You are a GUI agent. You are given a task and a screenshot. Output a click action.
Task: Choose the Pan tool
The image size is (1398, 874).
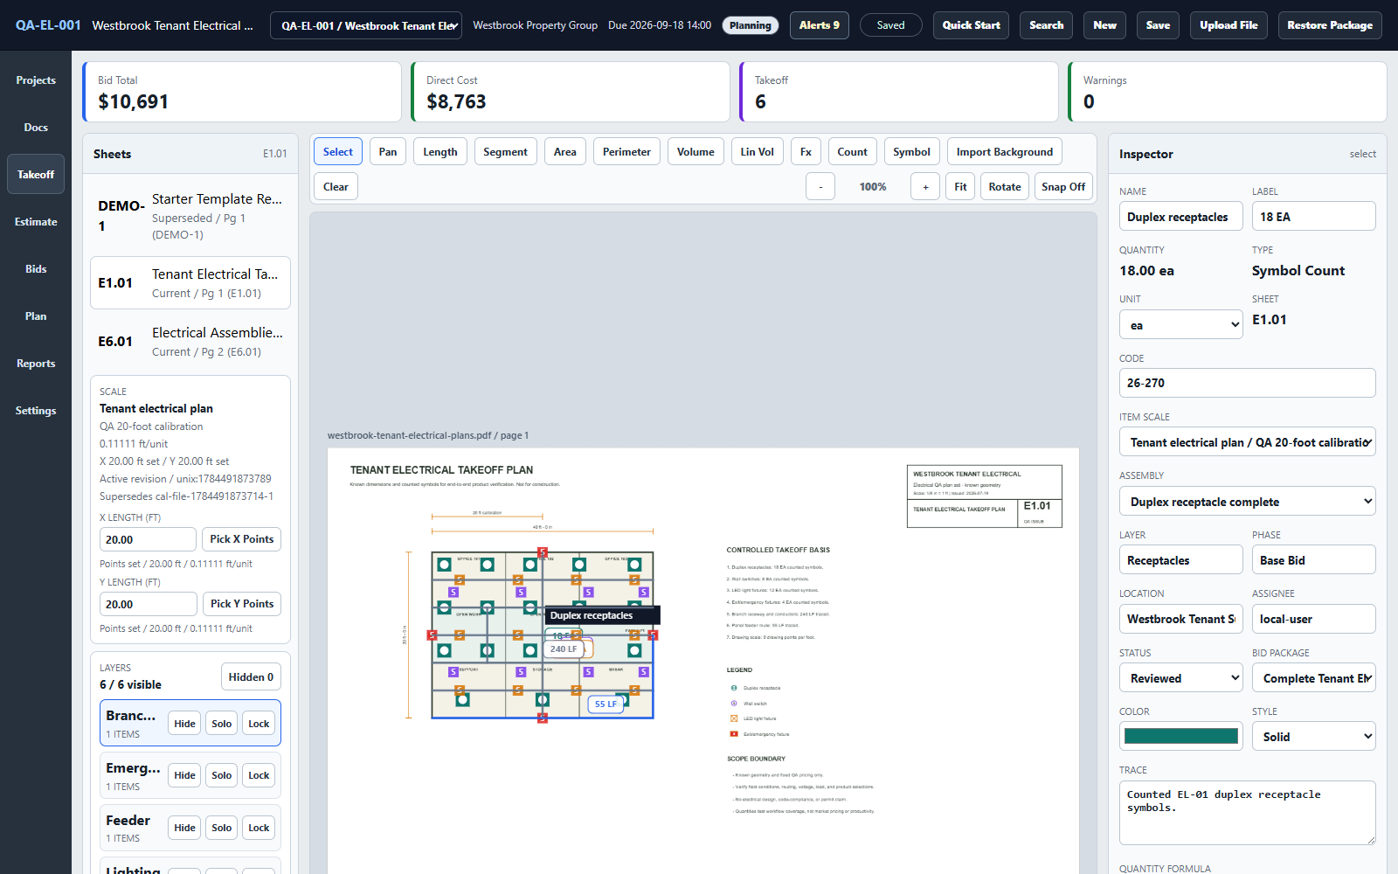(388, 152)
